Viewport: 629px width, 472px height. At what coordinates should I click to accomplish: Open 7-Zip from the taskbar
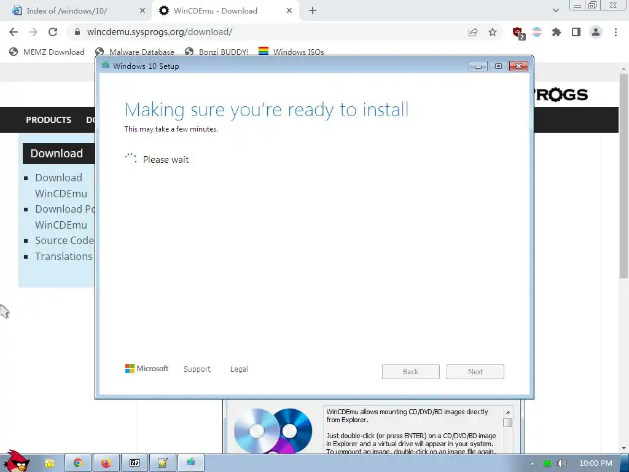point(135,463)
